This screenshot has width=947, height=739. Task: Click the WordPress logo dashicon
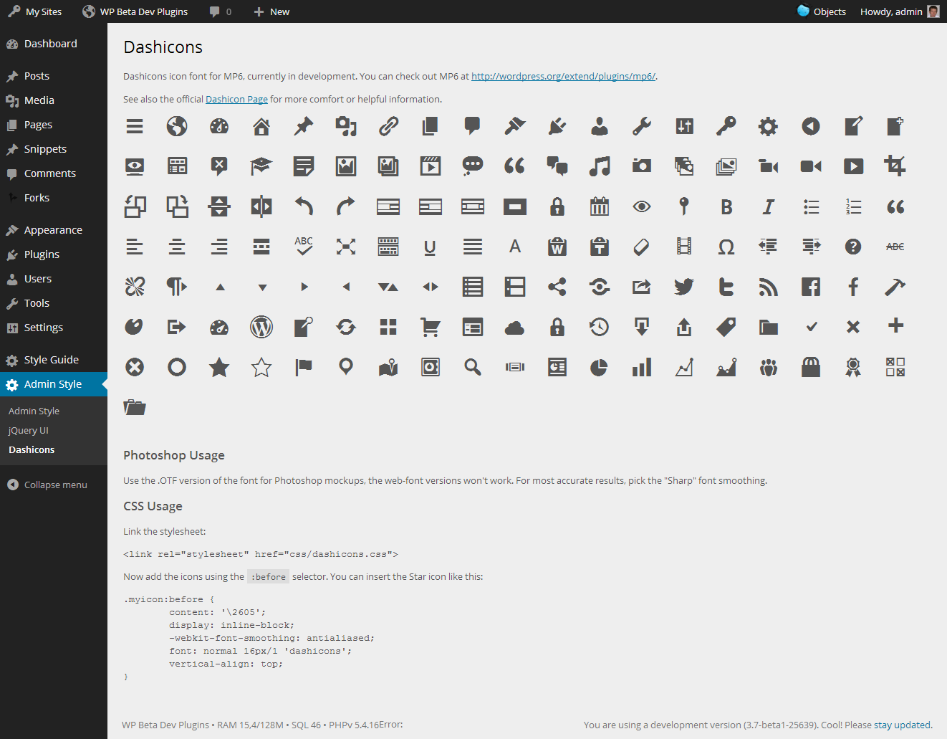click(x=261, y=327)
